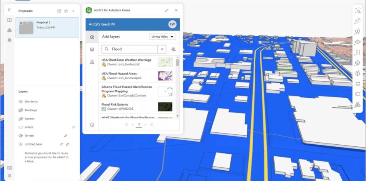Select the Buildings layer item
Screen dimensions: 366x181
click(x=31, y=110)
